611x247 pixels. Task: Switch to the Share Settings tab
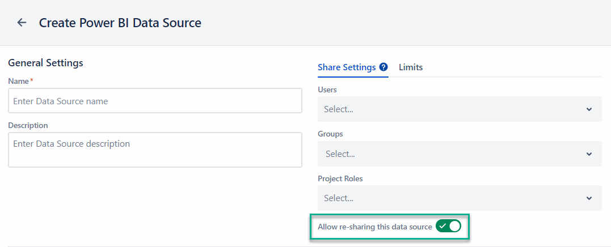[x=347, y=67]
